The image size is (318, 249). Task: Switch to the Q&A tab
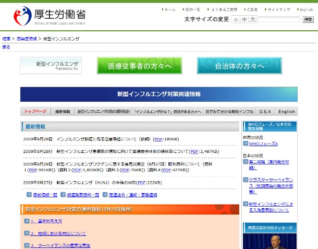coord(265,111)
